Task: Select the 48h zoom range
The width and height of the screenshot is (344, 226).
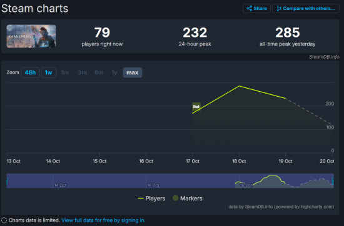Action: coord(30,72)
